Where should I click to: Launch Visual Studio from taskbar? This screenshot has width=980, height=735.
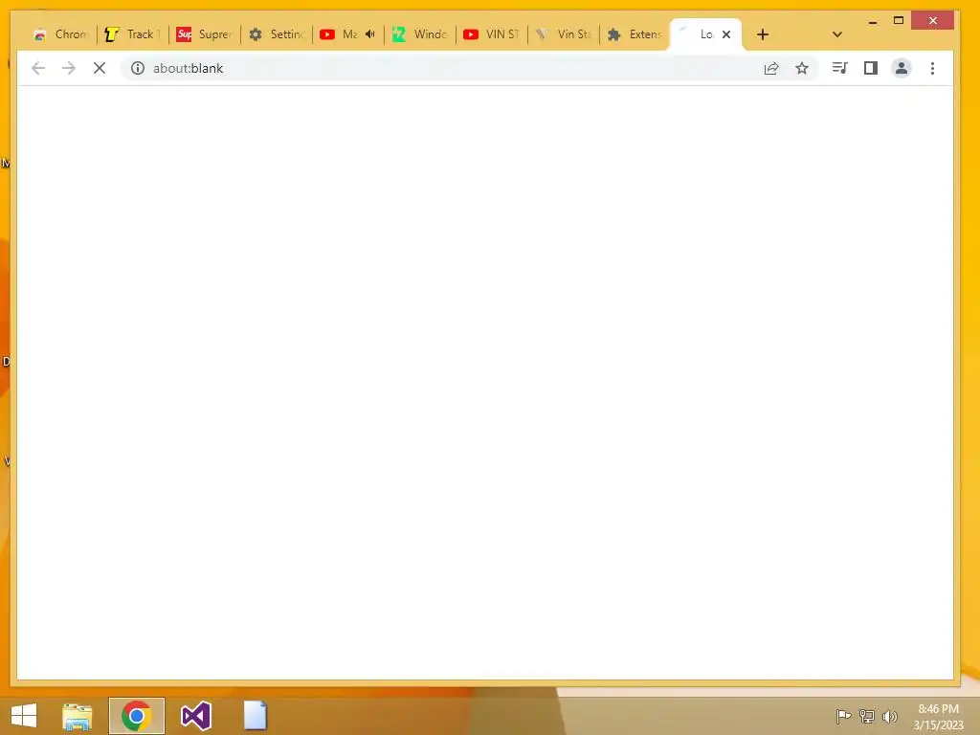click(x=195, y=716)
